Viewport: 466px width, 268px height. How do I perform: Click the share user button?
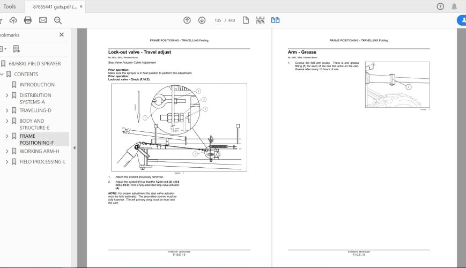[462, 20]
